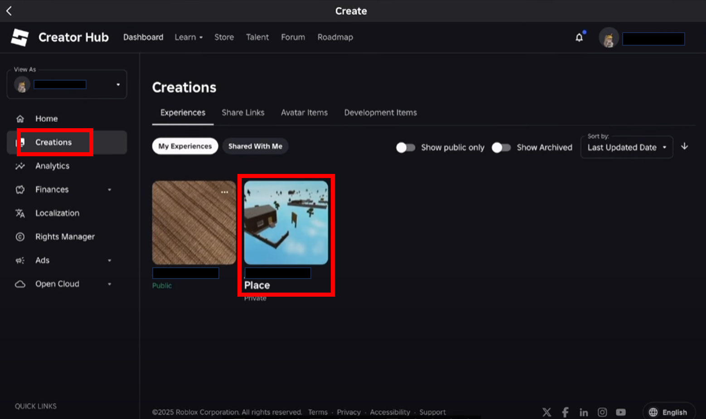706x419 pixels.
Task: Open the Support footer link
Action: click(x=432, y=412)
